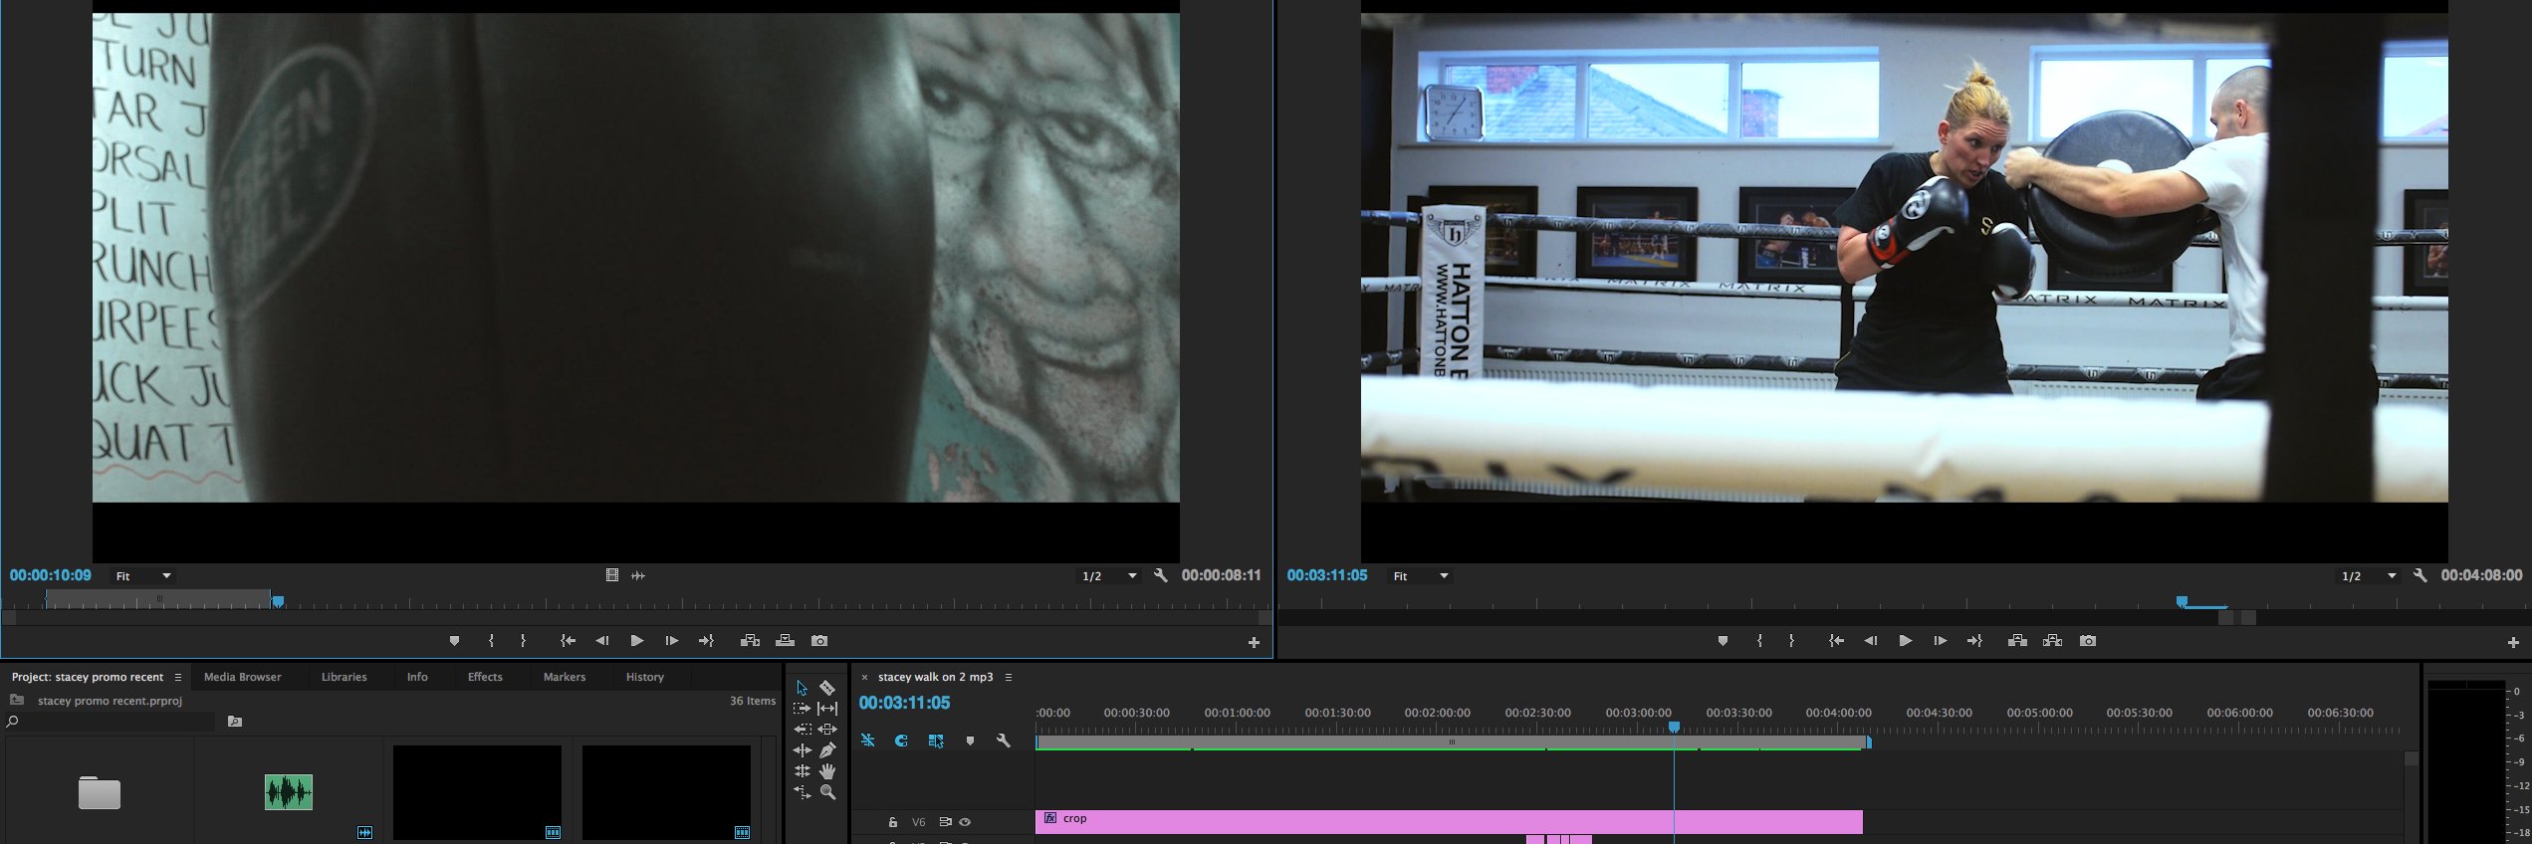Viewport: 2532px width, 844px height.
Task: Select the Zoom magnifier tool
Action: [x=827, y=792]
